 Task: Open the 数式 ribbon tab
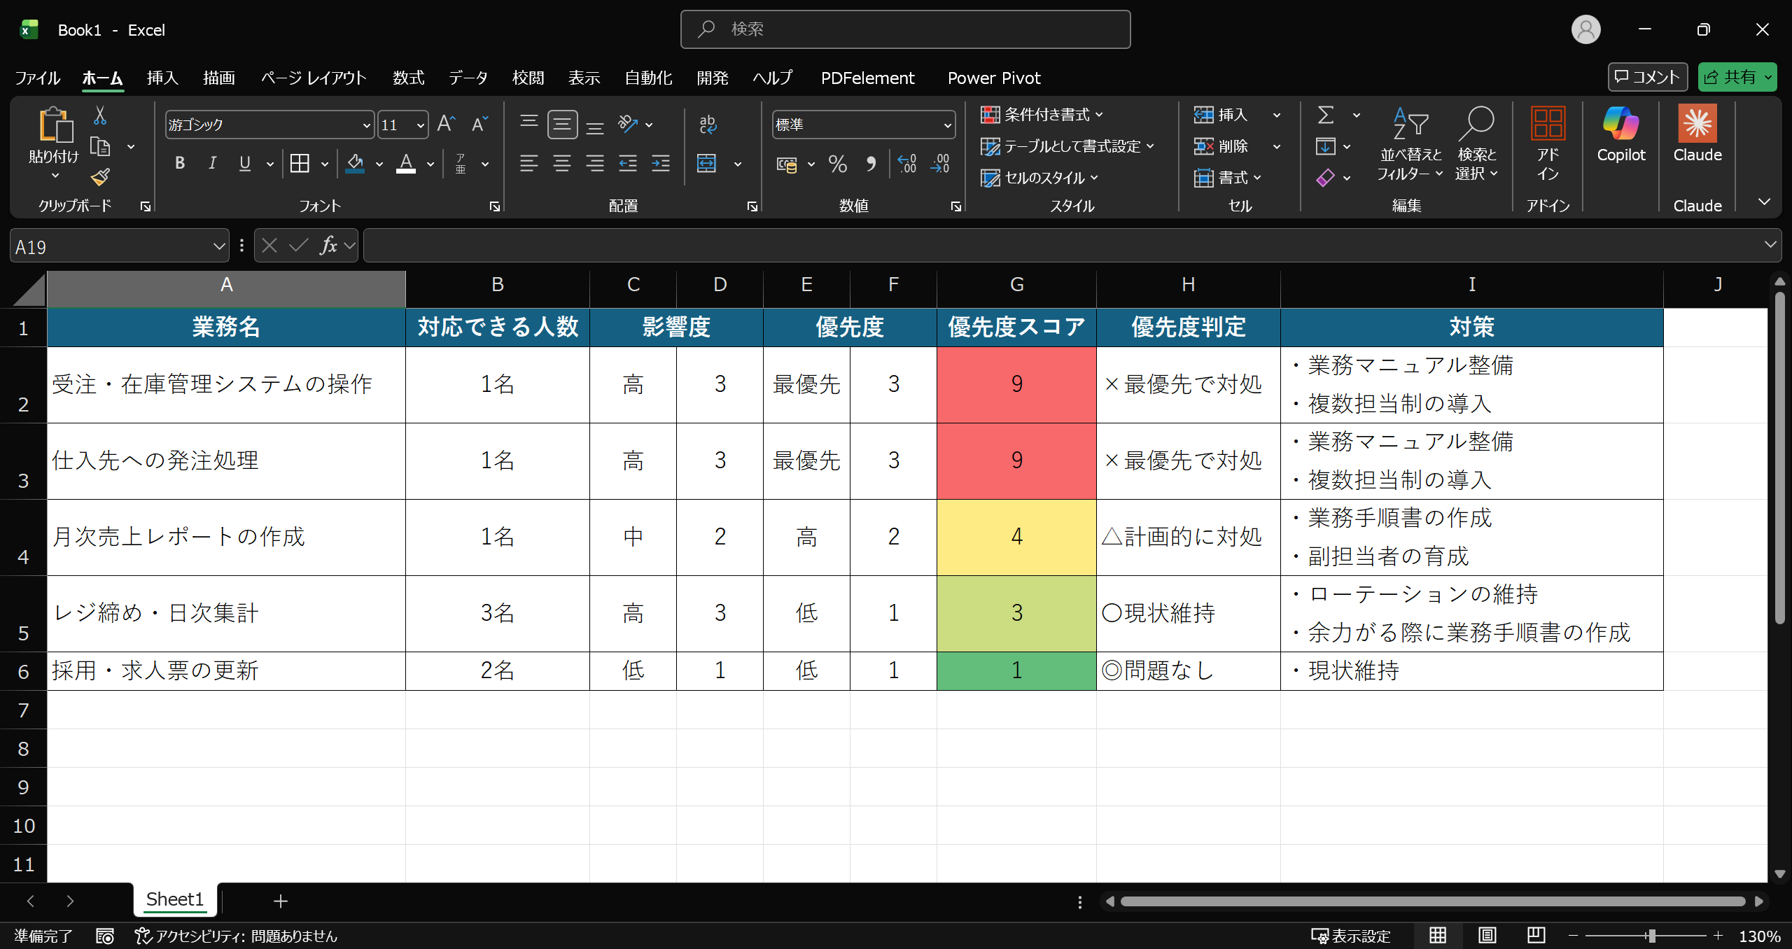tap(408, 78)
